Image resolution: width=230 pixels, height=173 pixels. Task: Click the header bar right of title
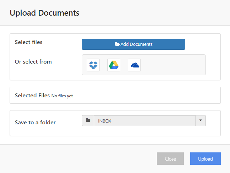pyautogui.click(x=154, y=13)
